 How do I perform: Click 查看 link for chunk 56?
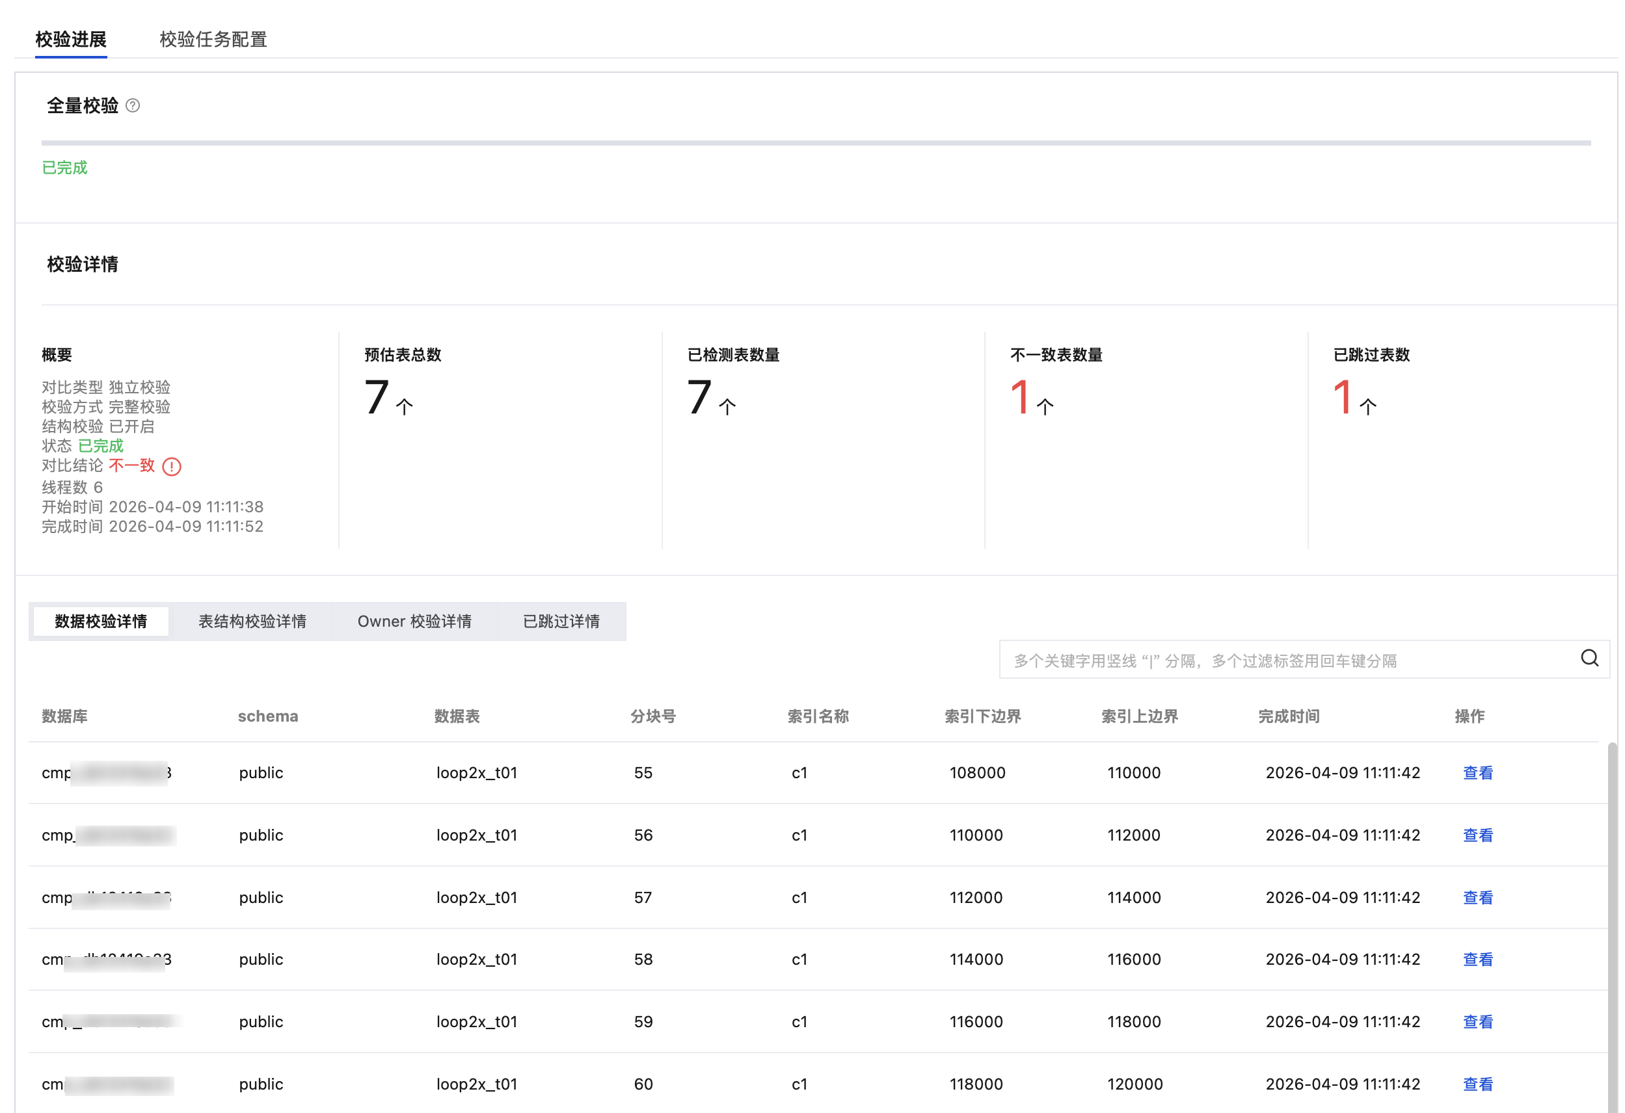coord(1477,835)
